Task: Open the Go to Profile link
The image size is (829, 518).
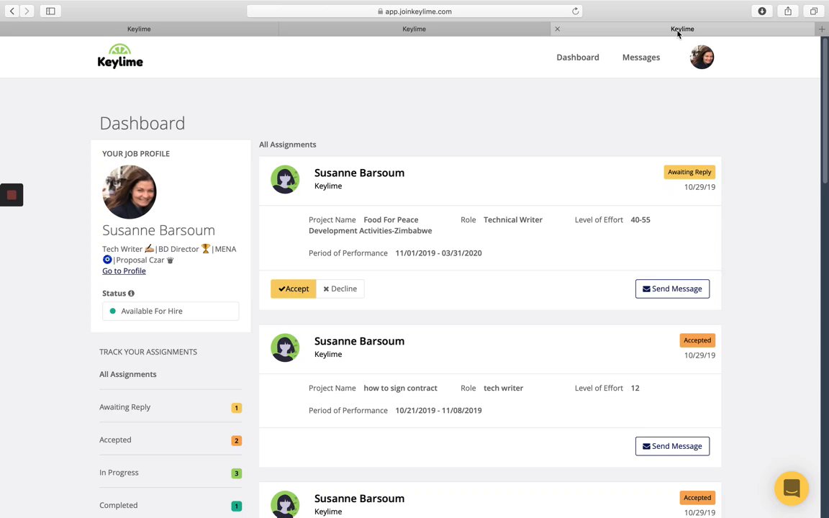Action: point(124,271)
